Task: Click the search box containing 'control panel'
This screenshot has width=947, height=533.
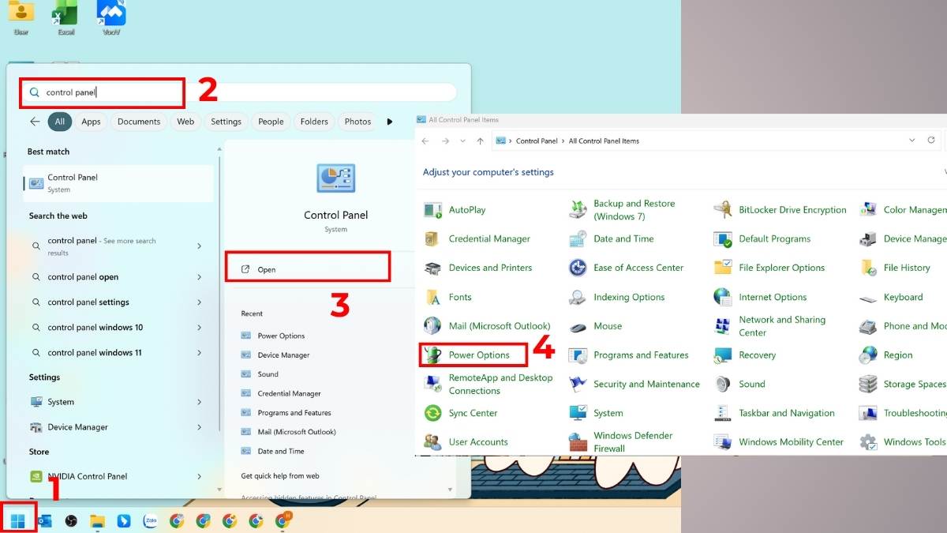Action: (241, 92)
